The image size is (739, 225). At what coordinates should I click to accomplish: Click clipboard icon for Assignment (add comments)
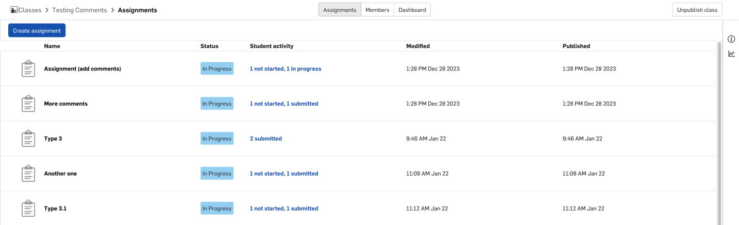28,69
